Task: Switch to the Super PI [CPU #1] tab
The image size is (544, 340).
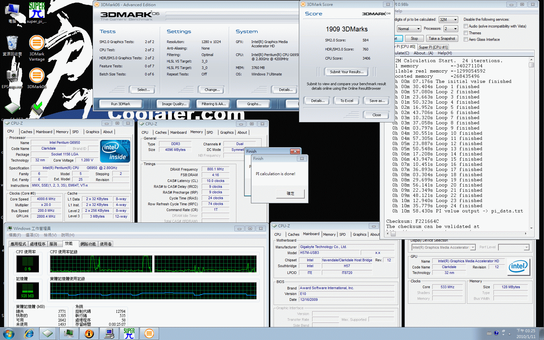Action: [x=433, y=47]
